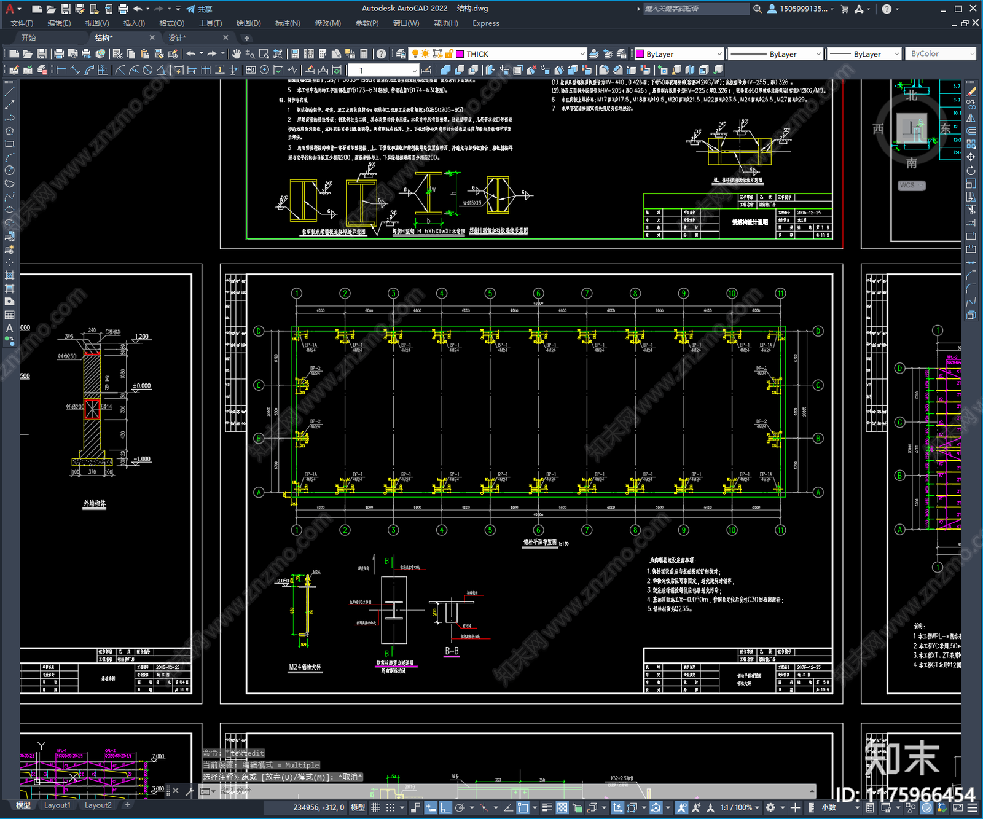Customize the quick access toolbar dropdown arrow
The width and height of the screenshot is (983, 819).
pyautogui.click(x=178, y=9)
